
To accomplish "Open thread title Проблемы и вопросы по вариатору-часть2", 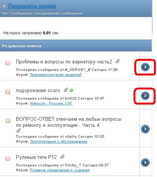I will coord(64,62).
